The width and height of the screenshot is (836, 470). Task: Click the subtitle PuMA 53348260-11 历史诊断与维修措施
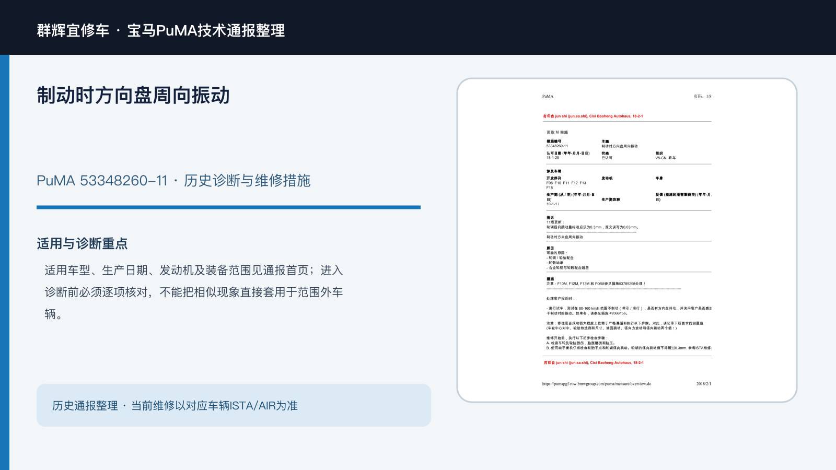[x=173, y=181]
